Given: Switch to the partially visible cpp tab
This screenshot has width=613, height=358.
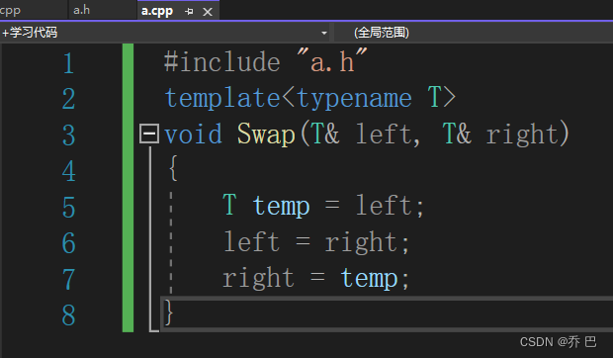Looking at the screenshot, I should pos(10,10).
